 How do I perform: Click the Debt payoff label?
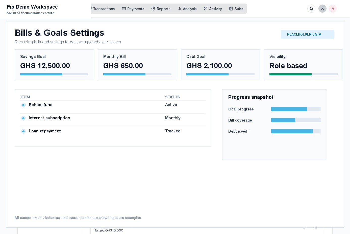[x=239, y=131]
